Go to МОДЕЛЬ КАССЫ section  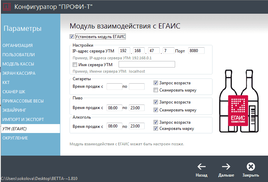(31, 64)
